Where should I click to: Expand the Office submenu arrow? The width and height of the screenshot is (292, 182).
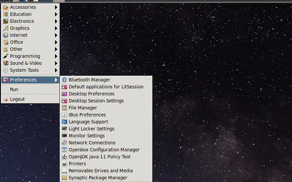tap(56, 42)
